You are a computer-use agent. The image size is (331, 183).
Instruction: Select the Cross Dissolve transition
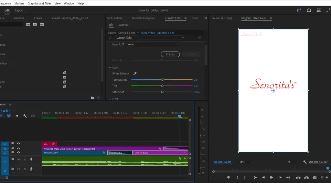120,153
